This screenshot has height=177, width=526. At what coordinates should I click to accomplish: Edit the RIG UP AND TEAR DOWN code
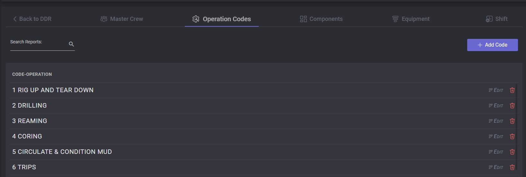click(496, 90)
